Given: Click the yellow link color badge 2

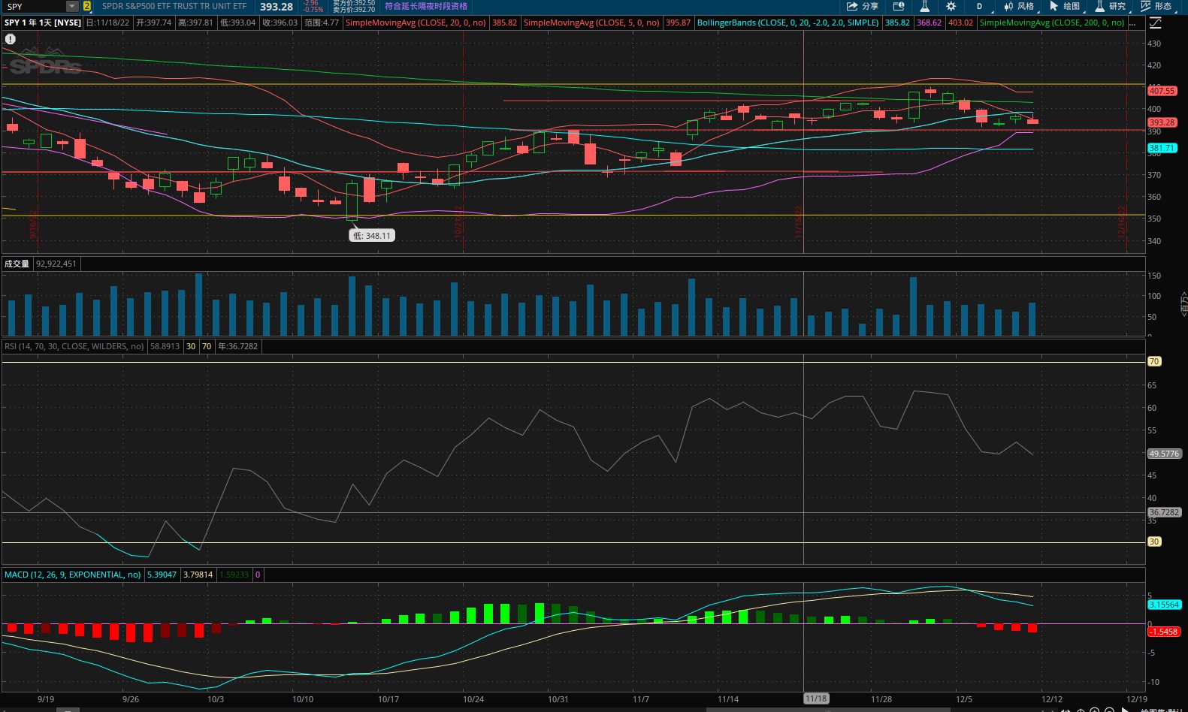Looking at the screenshot, I should [87, 6].
